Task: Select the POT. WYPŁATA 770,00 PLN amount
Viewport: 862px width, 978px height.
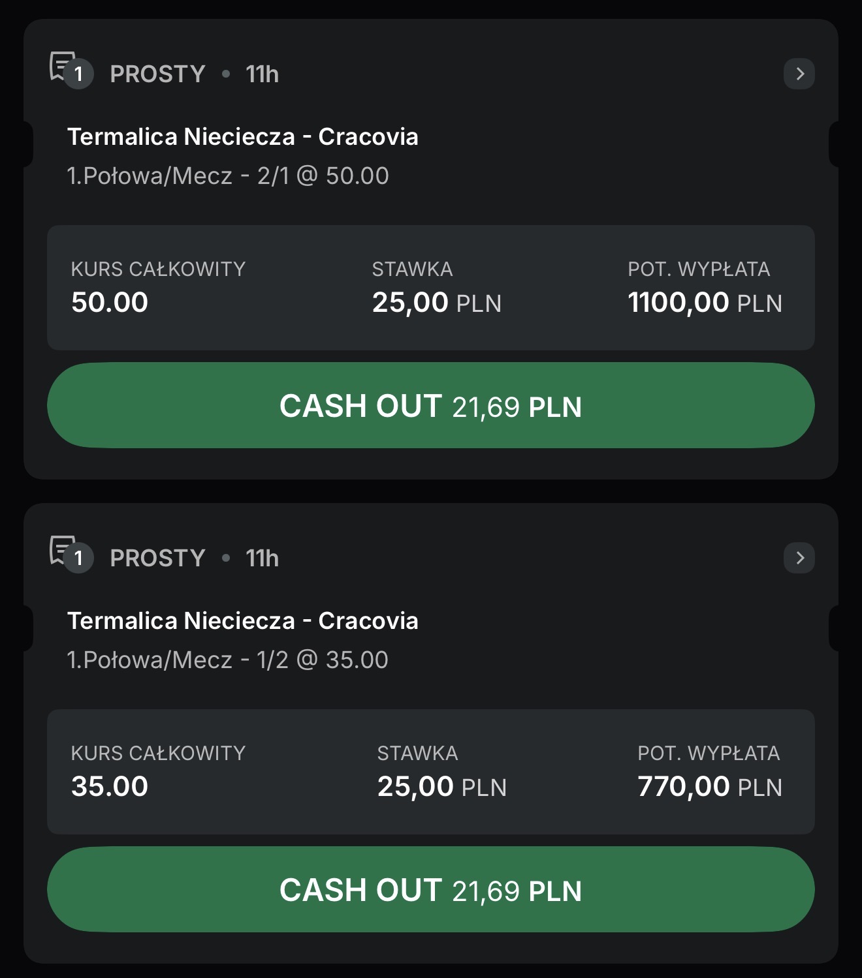Action: click(x=709, y=787)
